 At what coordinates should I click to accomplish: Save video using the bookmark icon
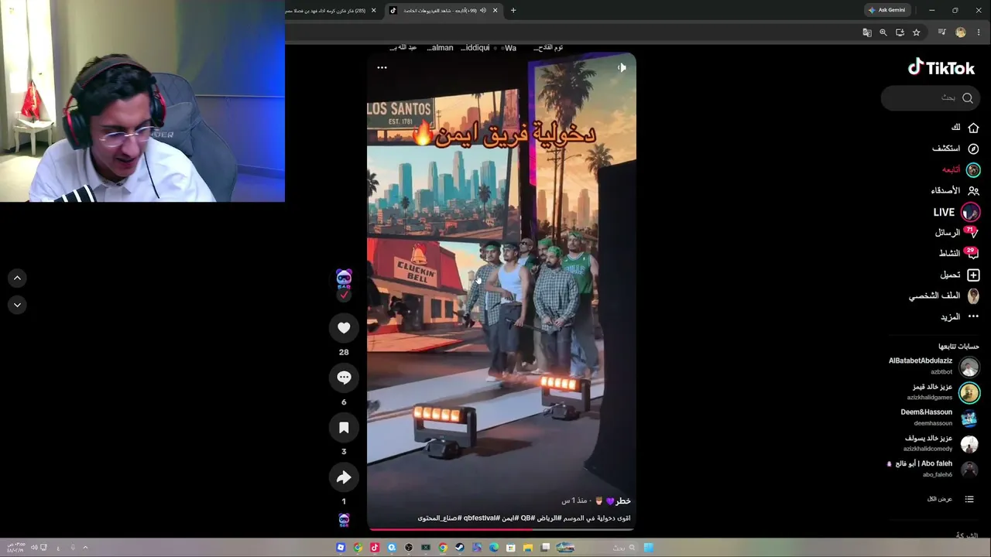344,428
